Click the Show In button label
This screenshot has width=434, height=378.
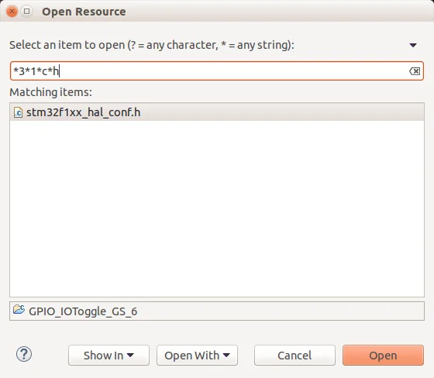(104, 356)
